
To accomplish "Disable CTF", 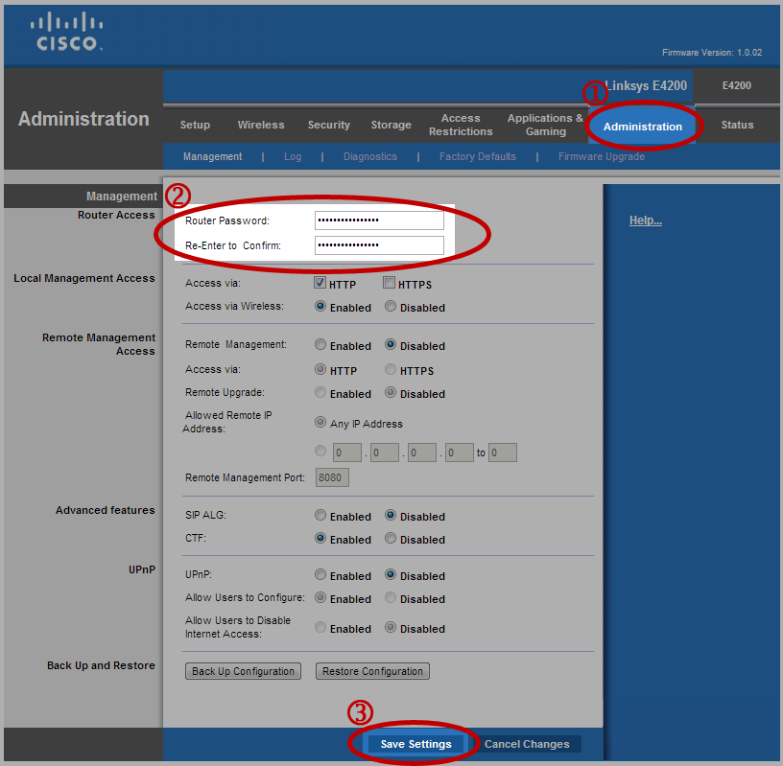I will click(x=391, y=539).
